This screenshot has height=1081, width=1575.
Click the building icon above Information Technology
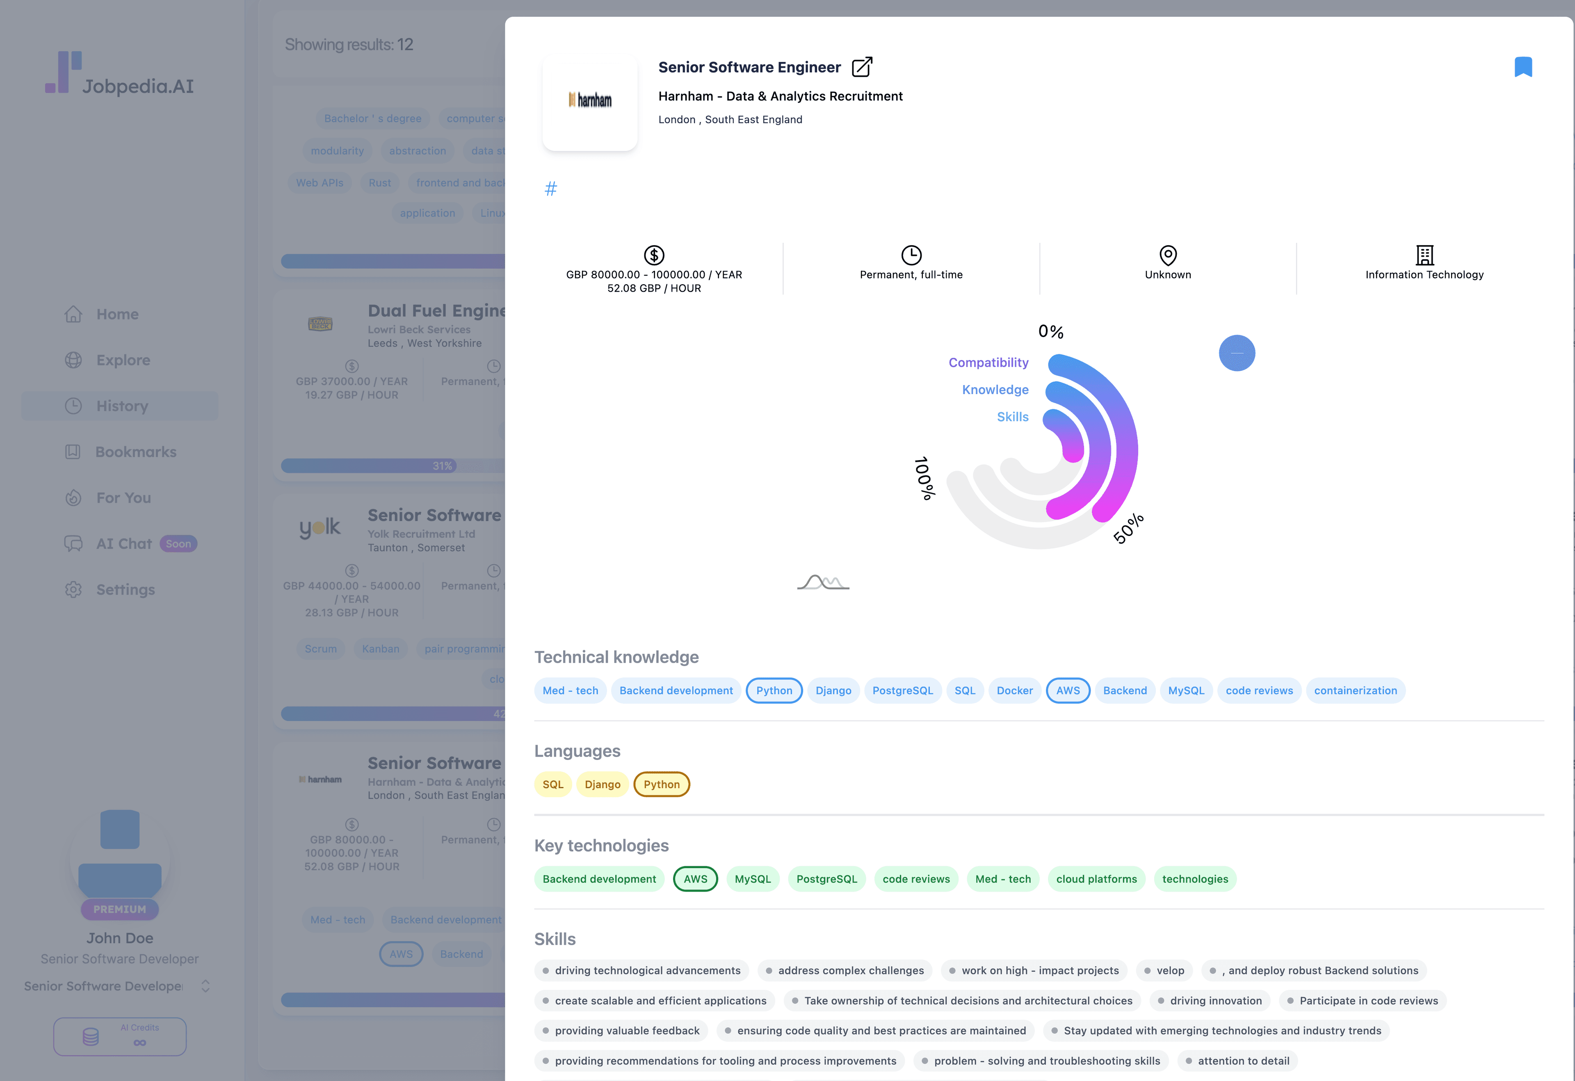click(1424, 255)
